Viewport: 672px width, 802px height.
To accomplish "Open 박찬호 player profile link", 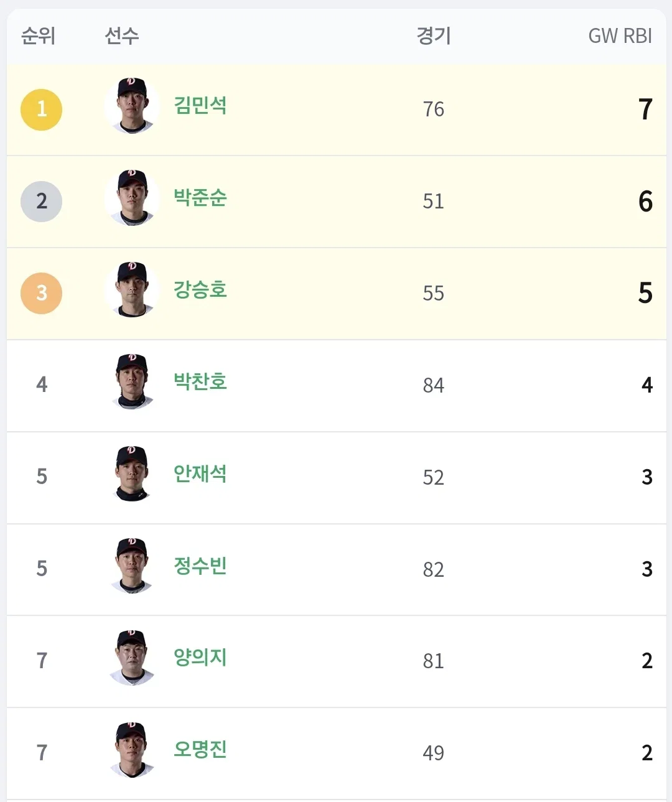I will (200, 381).
